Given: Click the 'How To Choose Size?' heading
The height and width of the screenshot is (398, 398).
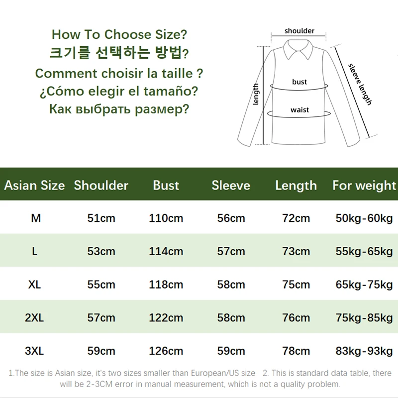Looking at the screenshot, I should (x=119, y=35).
